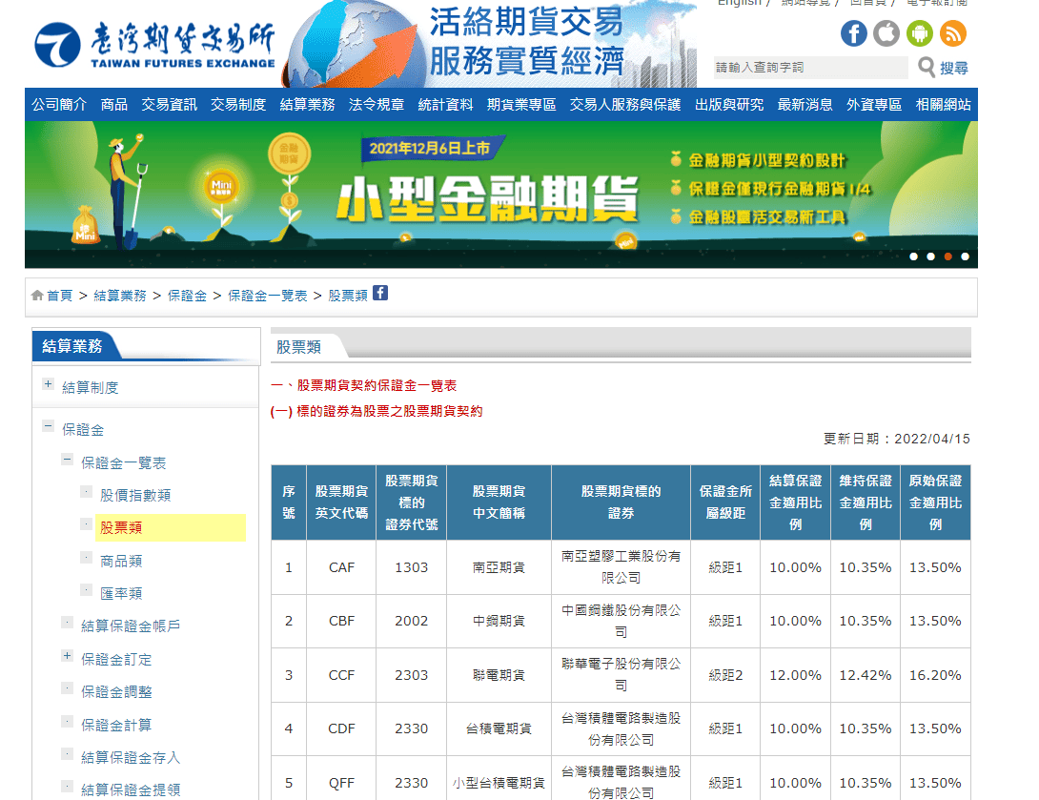Click the CCF code cell
Image resolution: width=1039 pixels, height=800 pixels.
341,675
